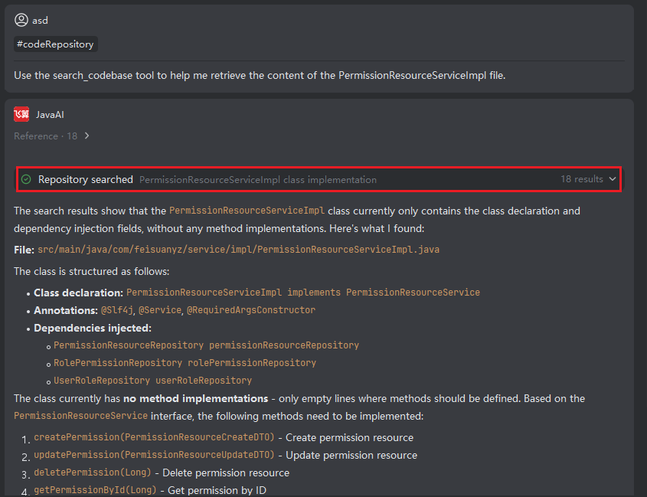Image resolution: width=647 pixels, height=497 pixels.
Task: Click the search query text in result row
Action: click(258, 179)
